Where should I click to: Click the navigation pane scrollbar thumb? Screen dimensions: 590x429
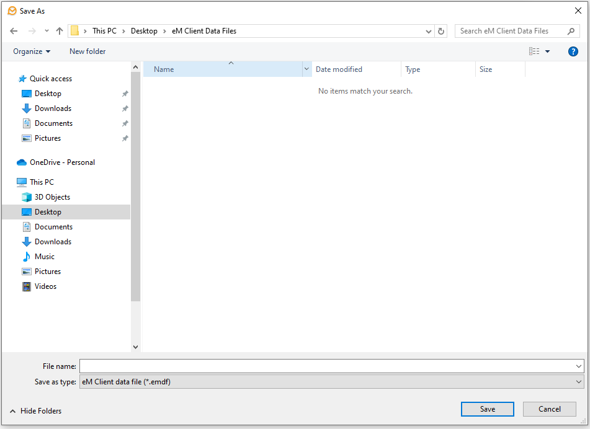coord(135,187)
